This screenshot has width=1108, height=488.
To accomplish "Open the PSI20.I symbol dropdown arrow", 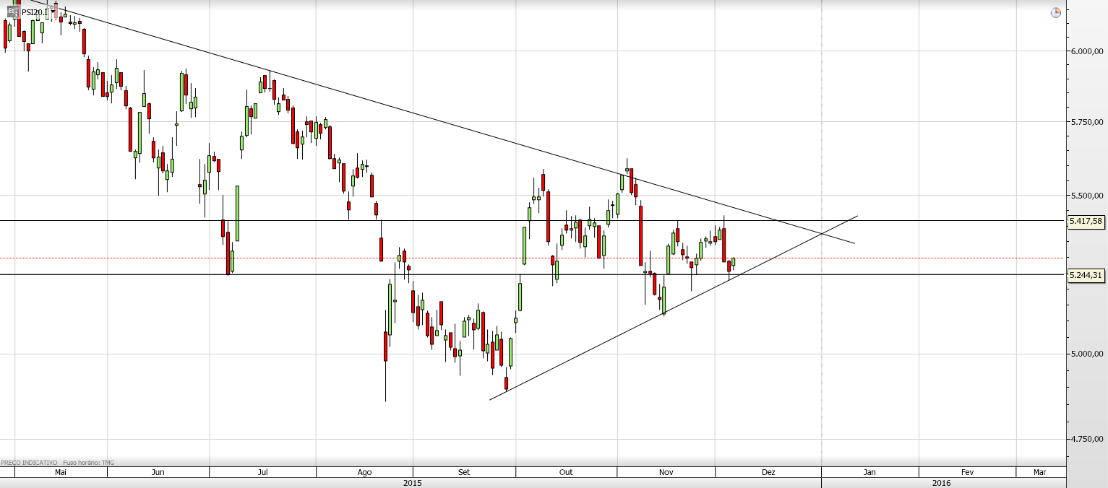I will [53, 12].
